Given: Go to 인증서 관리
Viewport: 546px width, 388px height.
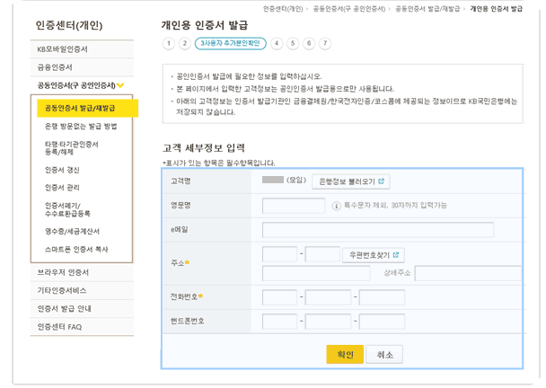Looking at the screenshot, I should point(62,188).
